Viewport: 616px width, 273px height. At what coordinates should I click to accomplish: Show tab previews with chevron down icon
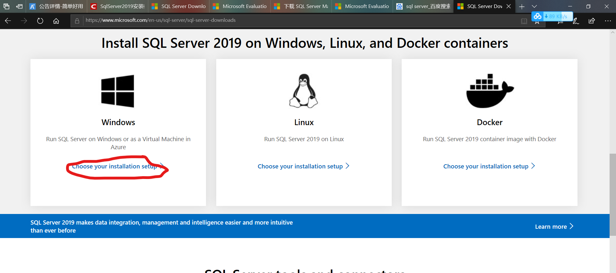[x=534, y=6]
